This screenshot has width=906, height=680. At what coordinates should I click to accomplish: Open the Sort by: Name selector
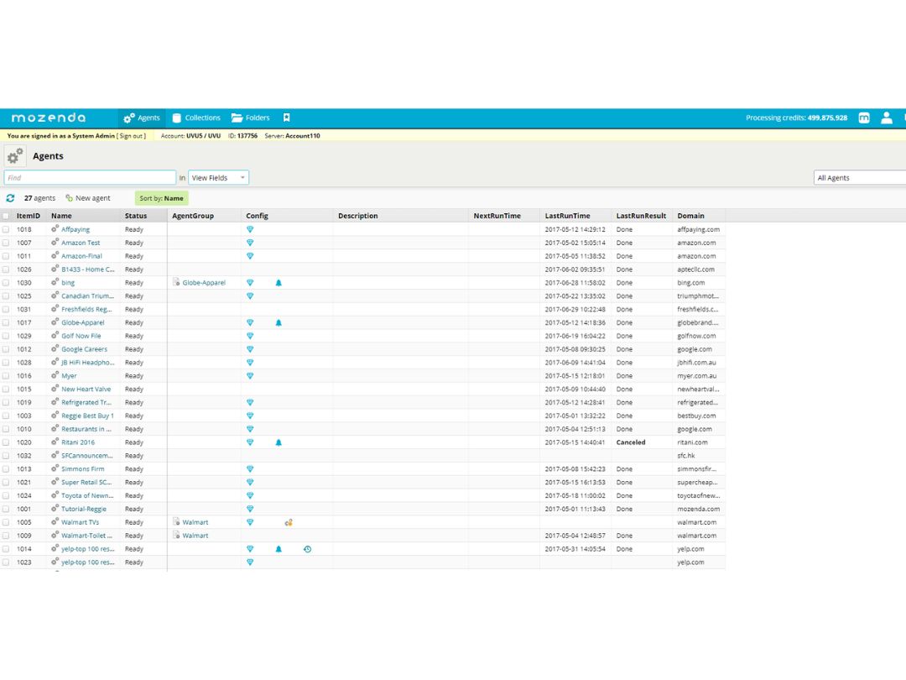click(161, 198)
